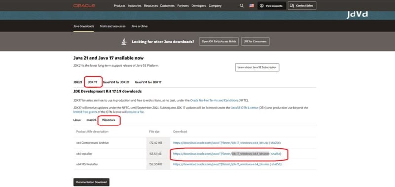The image size is (395, 187).
Task: Open Oracle No-Fee Terms and Conditions link
Action: pyautogui.click(x=214, y=100)
